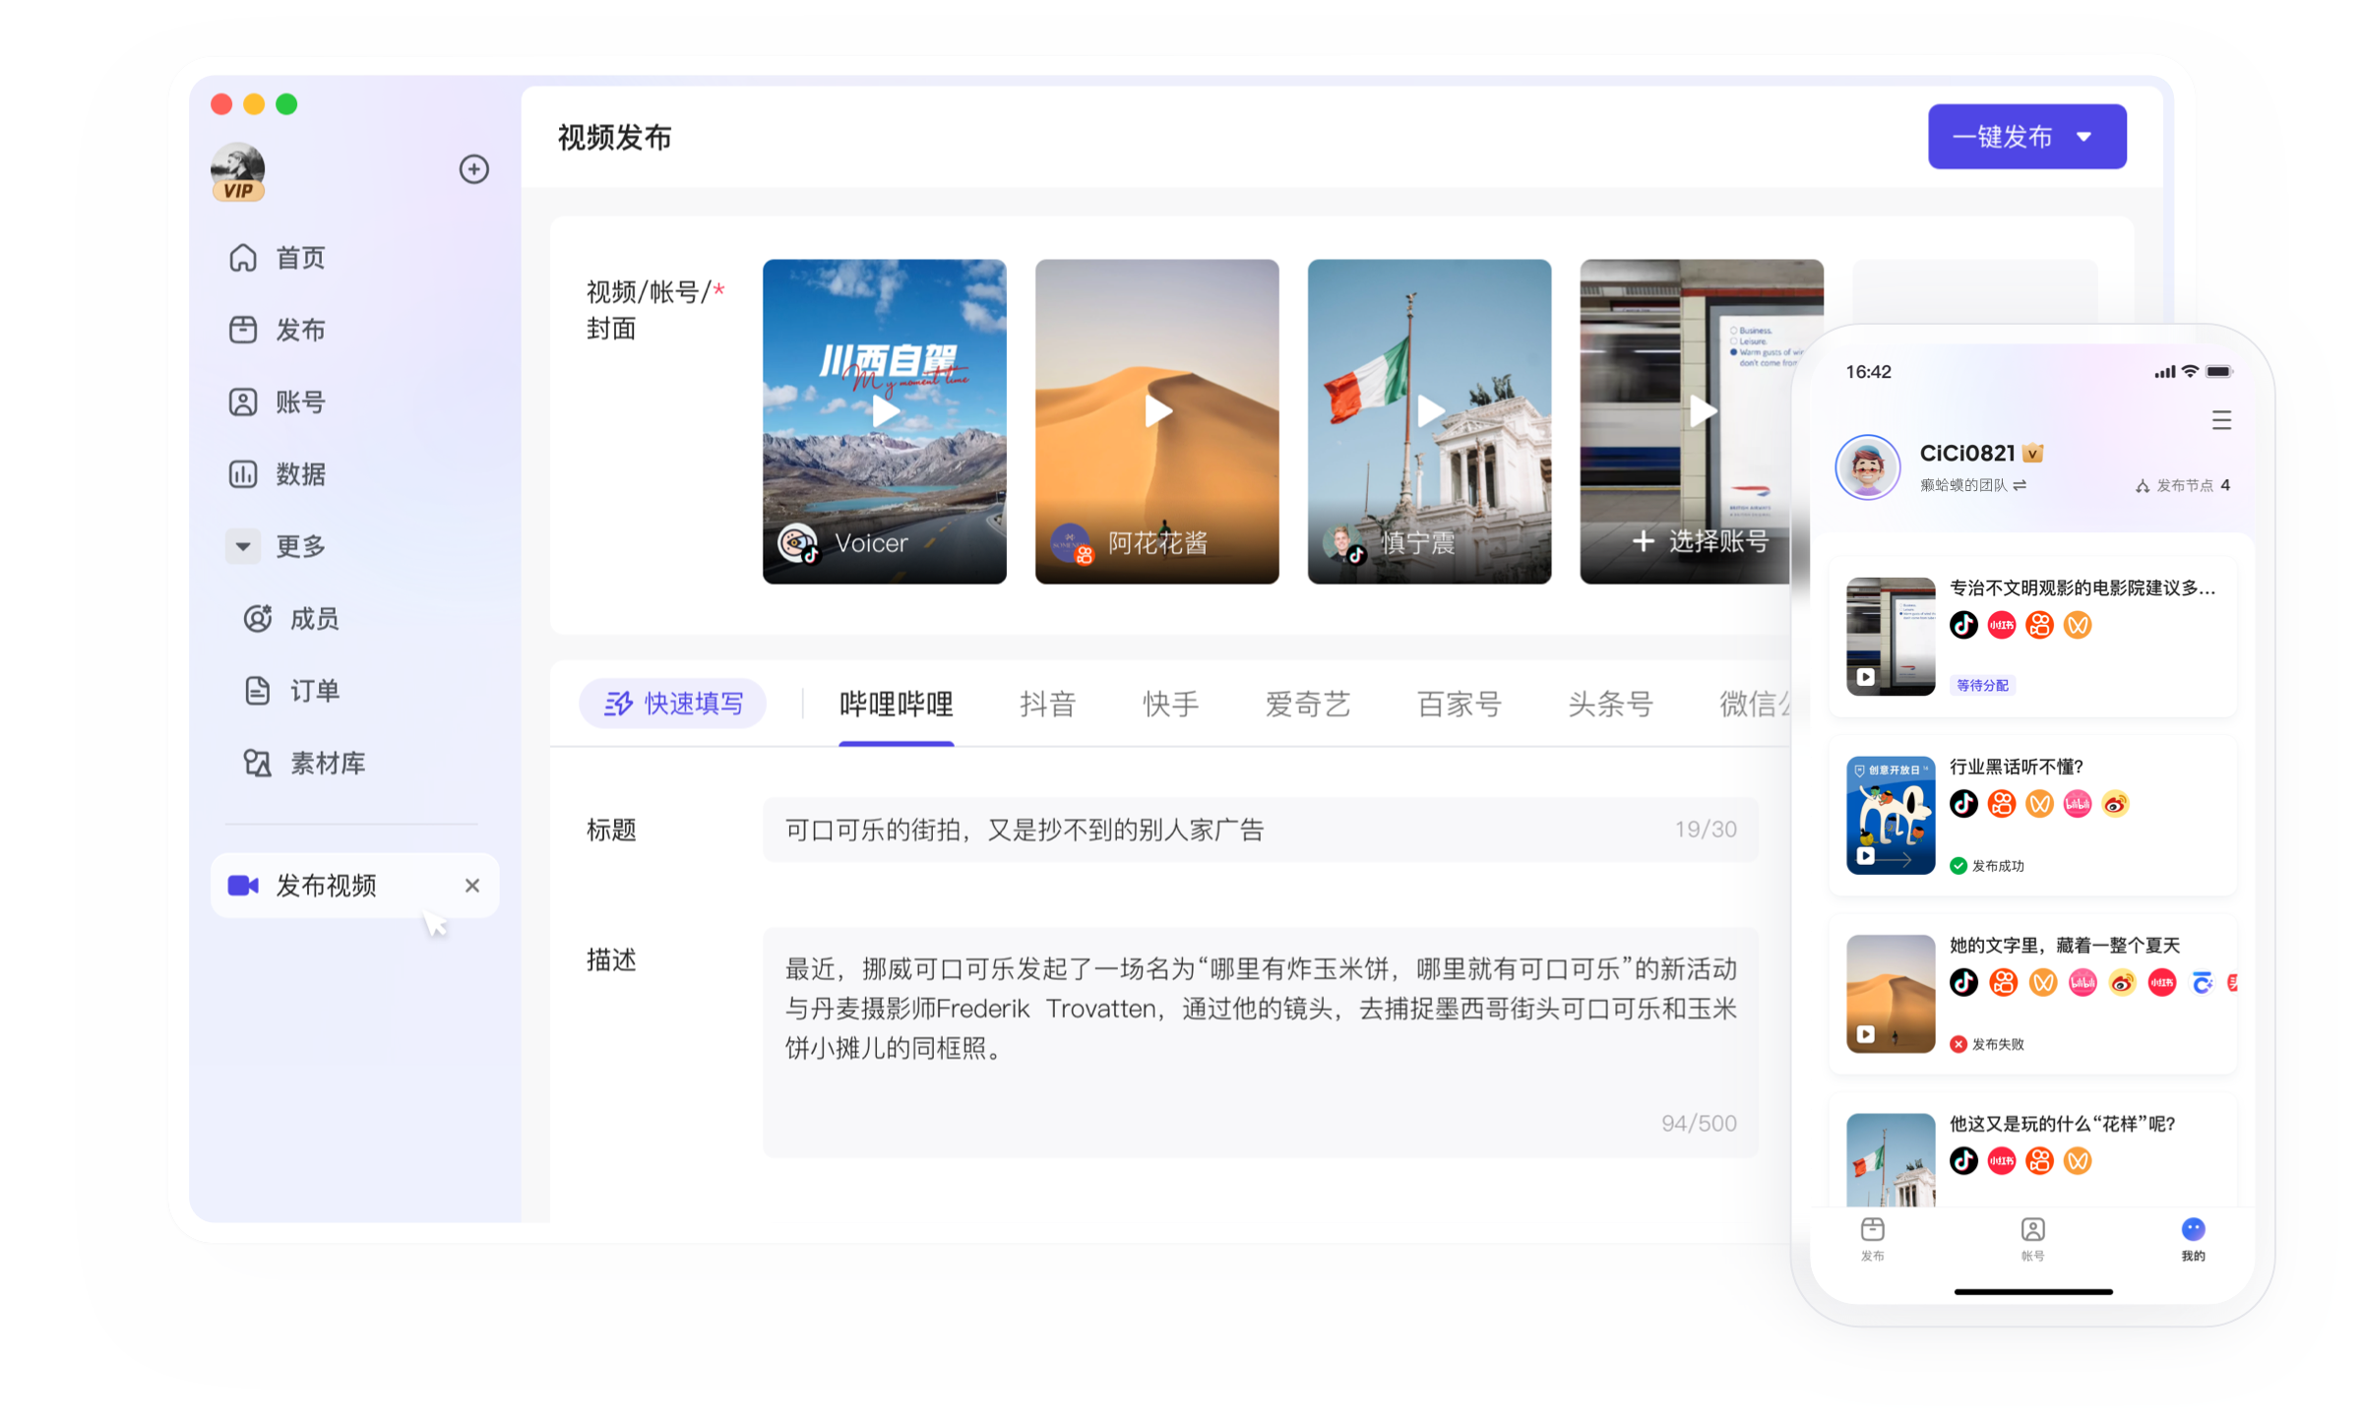Click the 发布 publish sidebar icon

243,330
